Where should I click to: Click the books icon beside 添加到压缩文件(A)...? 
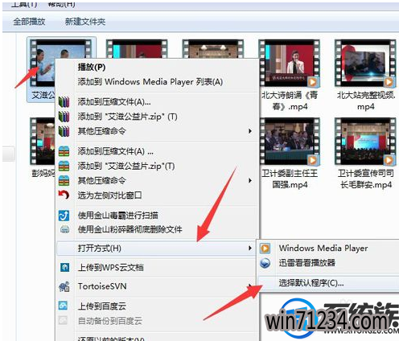tap(64, 102)
